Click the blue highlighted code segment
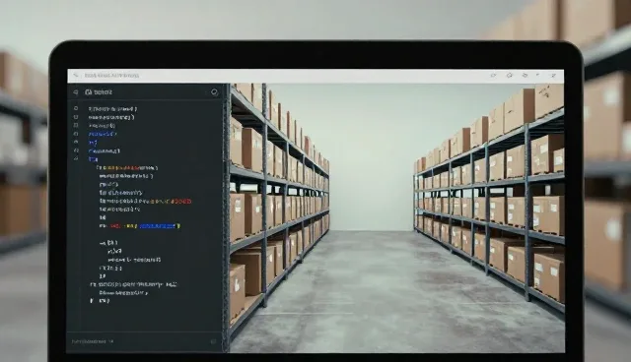The image size is (631, 362). tap(158, 226)
